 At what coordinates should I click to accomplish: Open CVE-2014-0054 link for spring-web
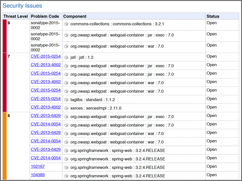tap(46, 158)
